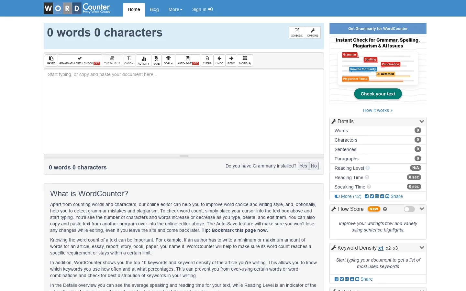The height and width of the screenshot is (291, 466).
Task: Open the Options wrench button
Action: [313, 32]
